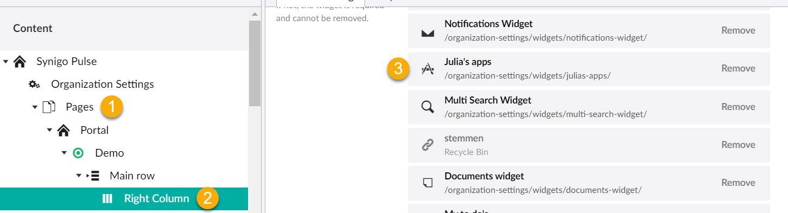Click the documents icon beside Pages
The width and height of the screenshot is (788, 213).
coord(49,107)
